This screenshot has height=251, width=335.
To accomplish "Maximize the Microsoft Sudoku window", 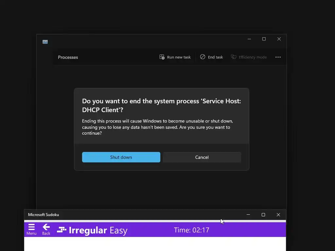I will pos(263,215).
